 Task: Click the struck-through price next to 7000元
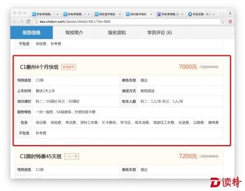click(209, 67)
